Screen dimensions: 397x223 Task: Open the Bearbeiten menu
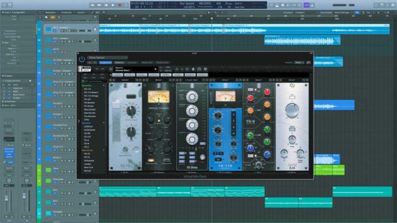coord(50,12)
